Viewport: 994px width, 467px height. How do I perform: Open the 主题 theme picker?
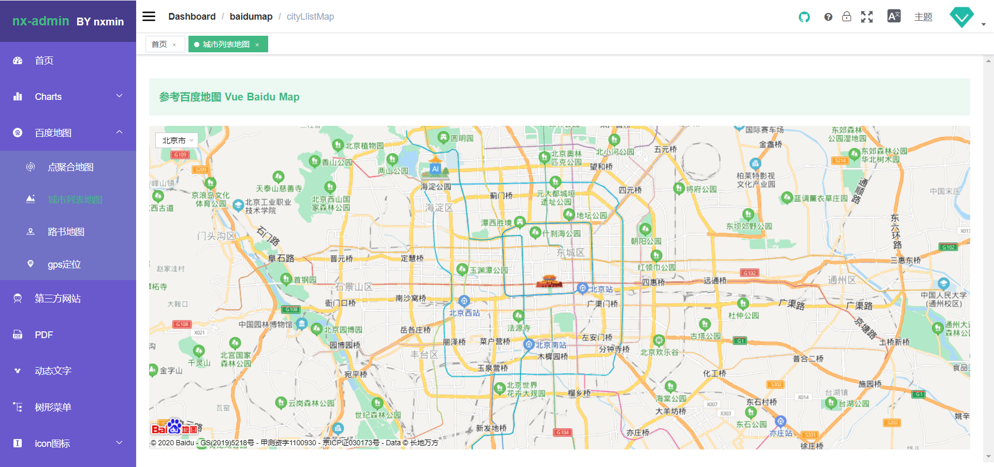pos(923,17)
